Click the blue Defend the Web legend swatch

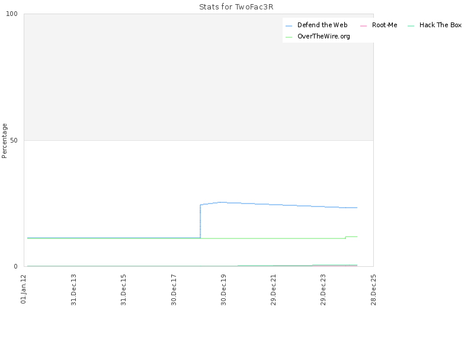289,26
